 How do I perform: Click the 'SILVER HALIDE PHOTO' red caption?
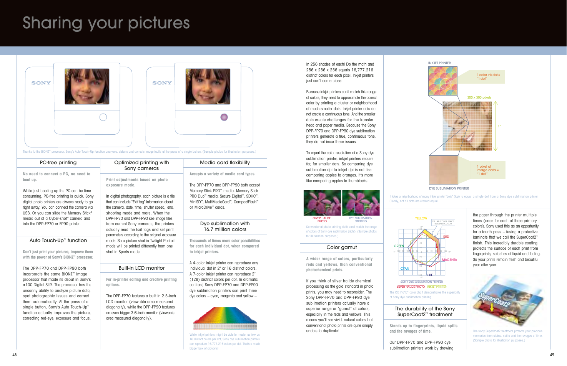pyautogui.click(x=322, y=219)
